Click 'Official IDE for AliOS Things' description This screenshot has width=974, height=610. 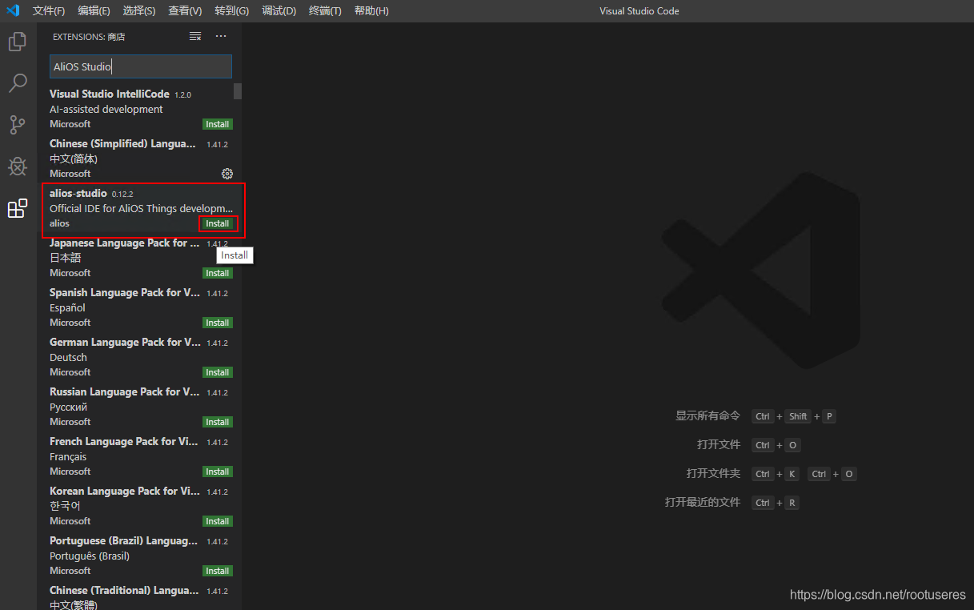pos(141,208)
